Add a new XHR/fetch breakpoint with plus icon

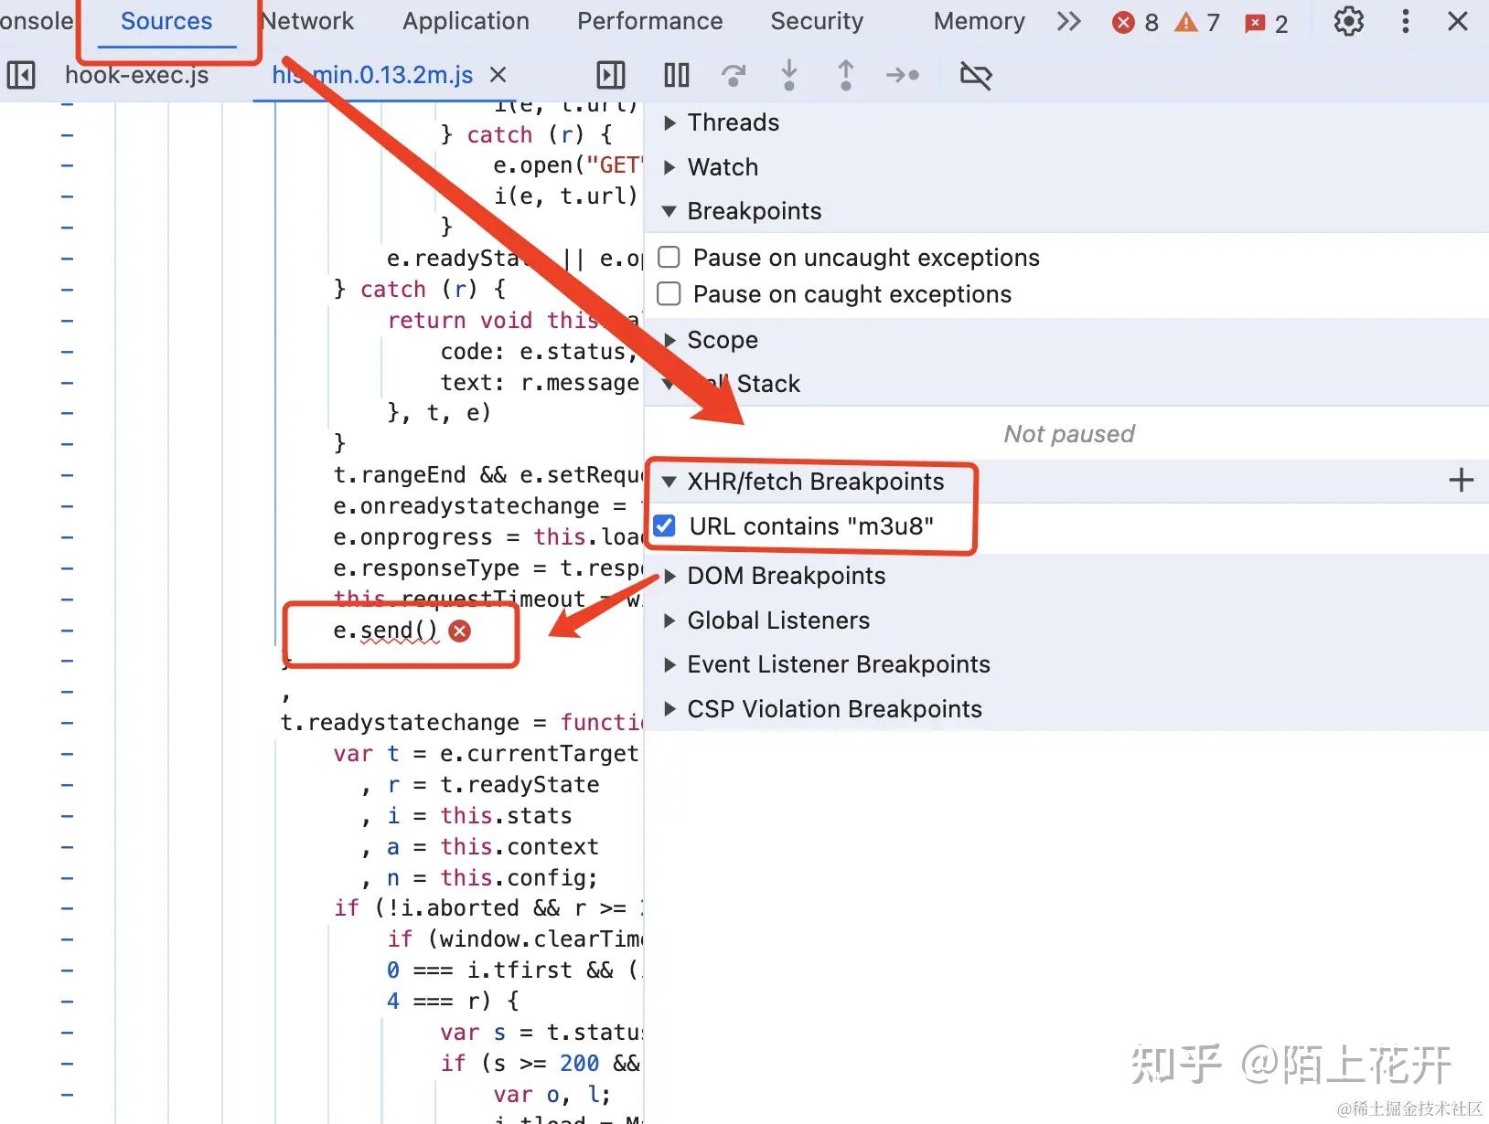[1461, 480]
